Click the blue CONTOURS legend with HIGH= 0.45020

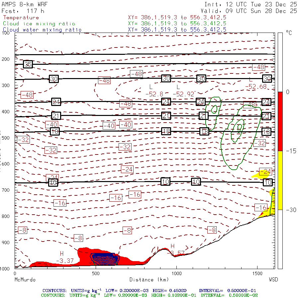pyautogui.click(x=149, y=291)
